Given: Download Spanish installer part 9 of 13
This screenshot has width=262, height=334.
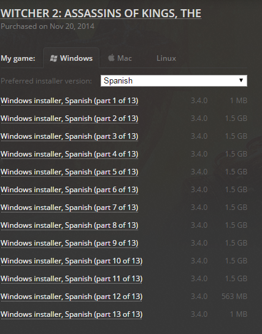Looking at the screenshot, I should (69, 243).
